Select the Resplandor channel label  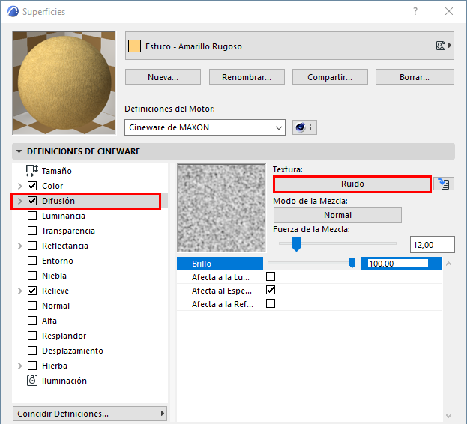click(x=64, y=336)
